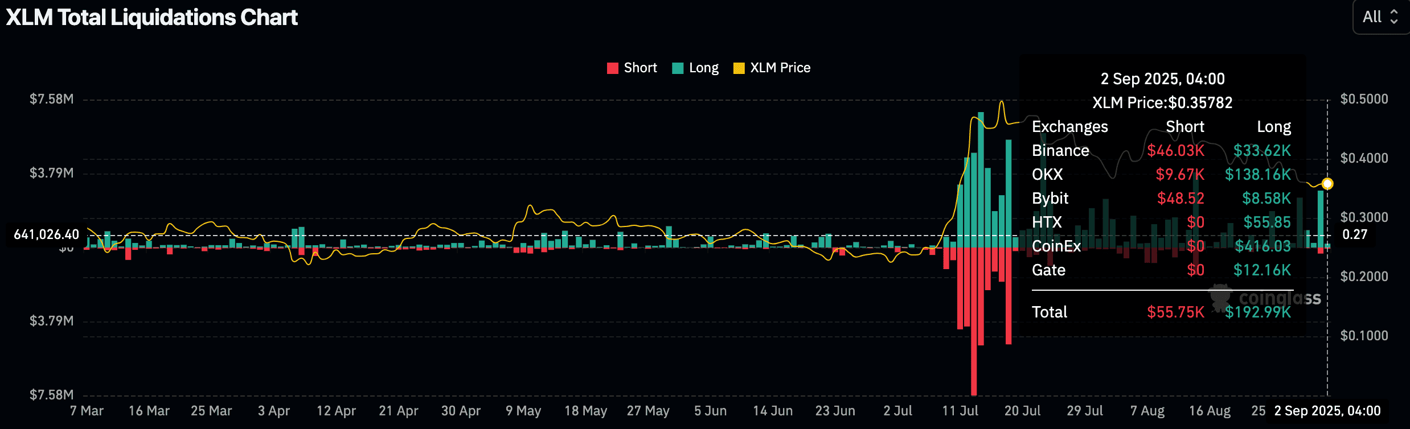The width and height of the screenshot is (1410, 429).
Task: Click the Total row label
Action: coord(1050,312)
